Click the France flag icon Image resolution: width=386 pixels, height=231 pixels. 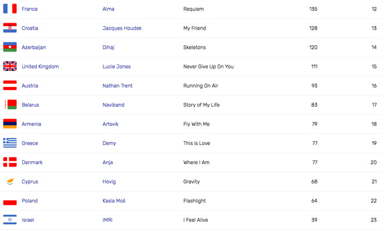point(10,9)
